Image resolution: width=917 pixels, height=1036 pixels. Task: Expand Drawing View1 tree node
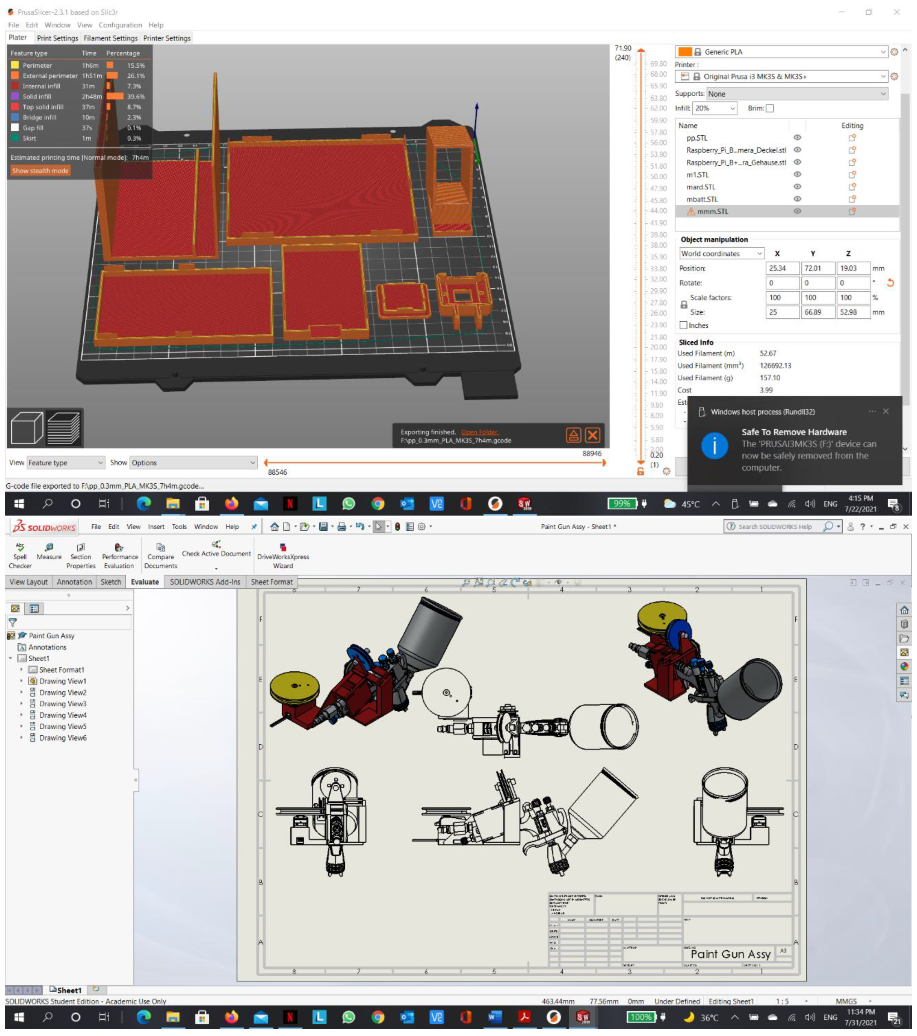click(21, 681)
